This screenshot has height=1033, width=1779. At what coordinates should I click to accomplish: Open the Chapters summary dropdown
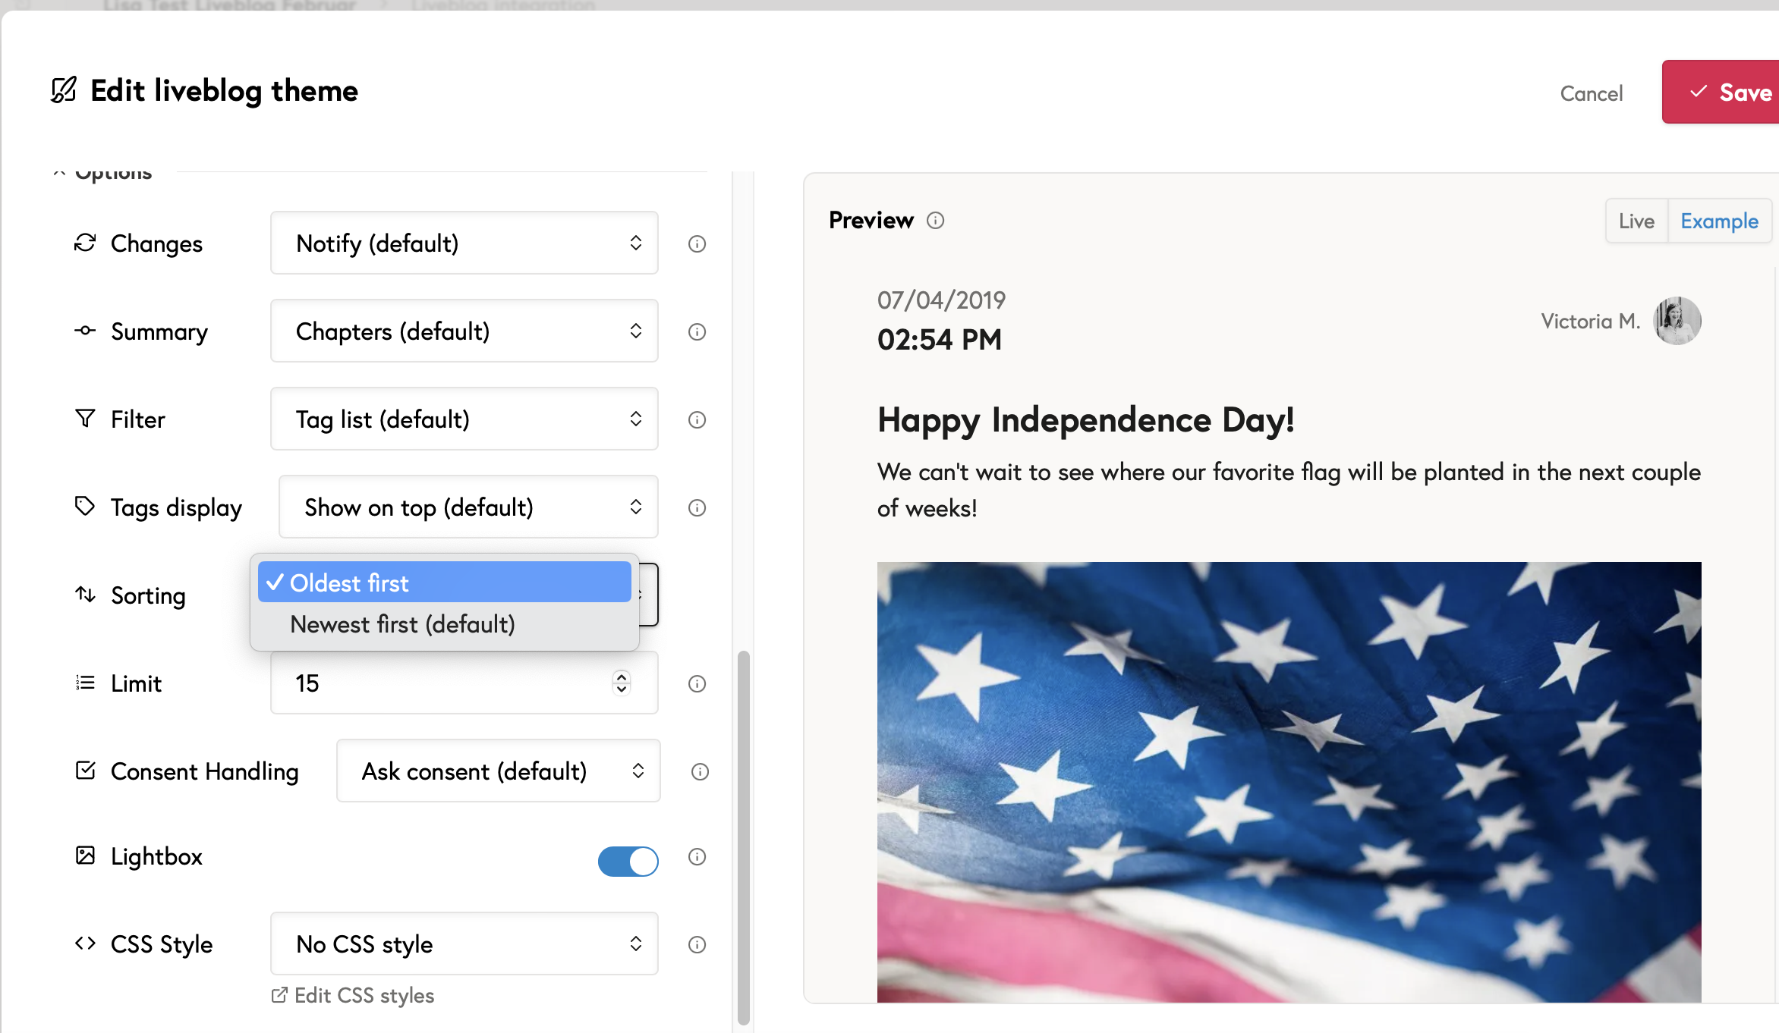464,331
